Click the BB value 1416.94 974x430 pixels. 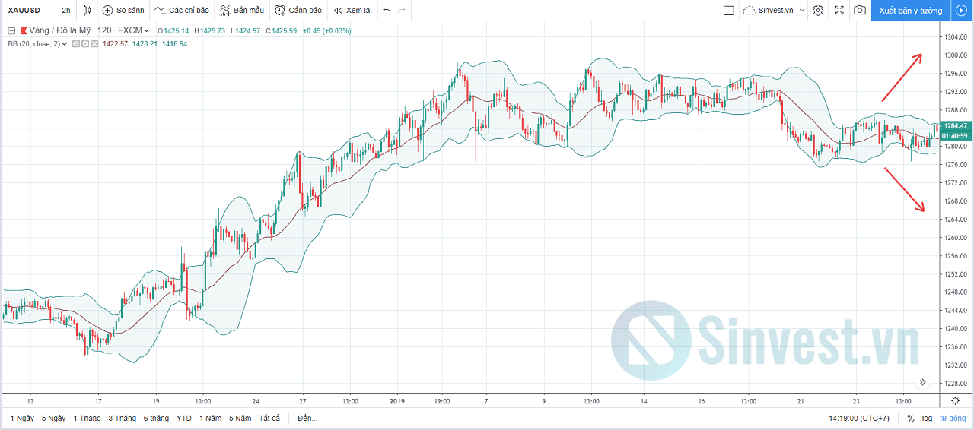tap(174, 44)
